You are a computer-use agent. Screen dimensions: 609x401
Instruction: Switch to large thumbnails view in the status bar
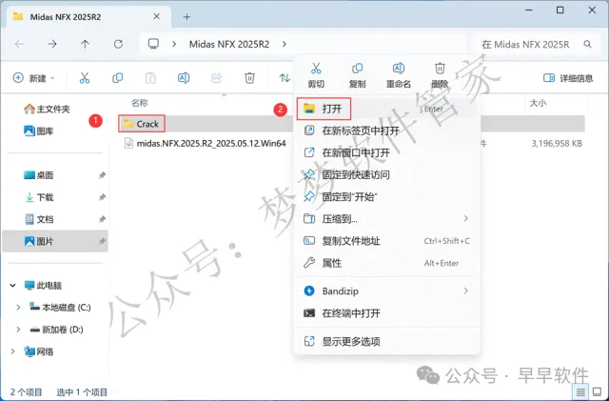tap(597, 392)
